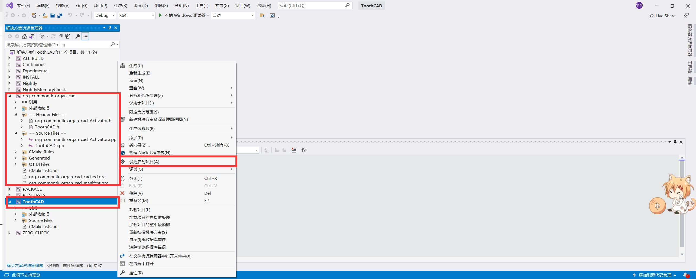Open the 服务器资源管理器 side tab
The image size is (696, 279).
(x=690, y=40)
